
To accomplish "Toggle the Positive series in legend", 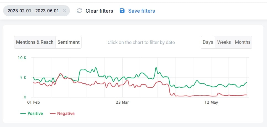I will (35, 114).
